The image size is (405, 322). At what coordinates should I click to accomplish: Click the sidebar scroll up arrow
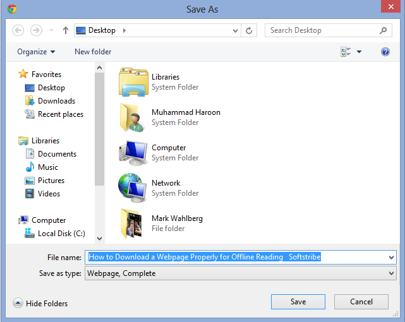99,68
